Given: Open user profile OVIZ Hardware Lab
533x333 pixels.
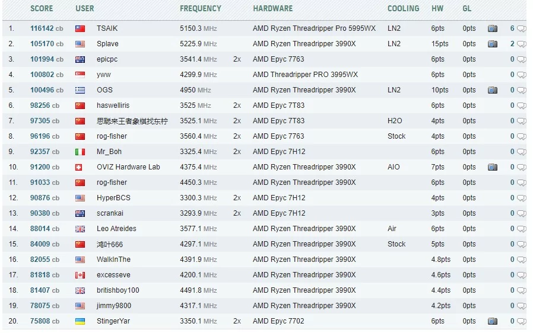Looking at the screenshot, I should point(128,167).
